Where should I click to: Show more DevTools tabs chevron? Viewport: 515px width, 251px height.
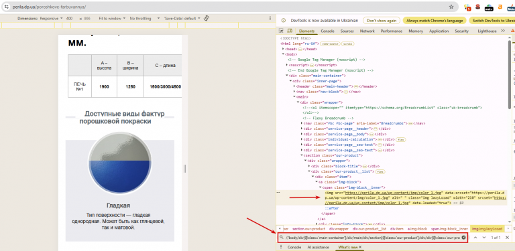tap(502, 31)
